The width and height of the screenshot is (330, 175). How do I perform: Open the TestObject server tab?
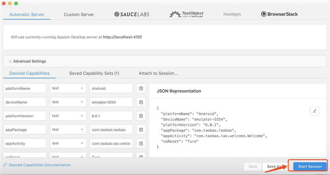[186, 14]
